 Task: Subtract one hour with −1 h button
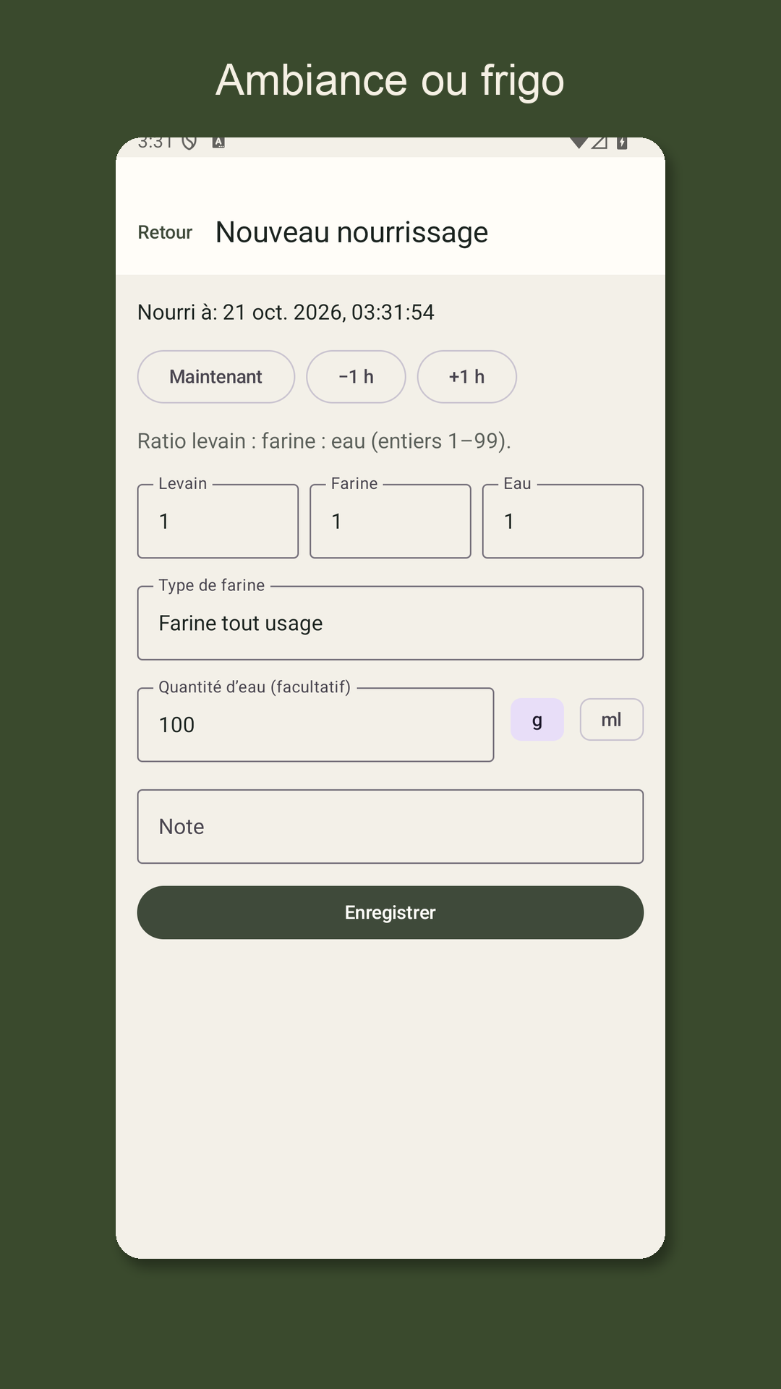coord(356,377)
